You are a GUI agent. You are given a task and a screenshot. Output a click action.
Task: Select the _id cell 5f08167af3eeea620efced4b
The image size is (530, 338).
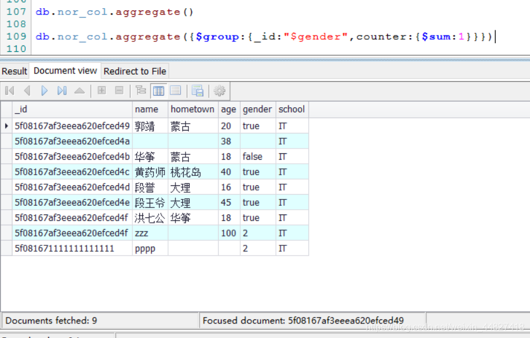(x=72, y=157)
